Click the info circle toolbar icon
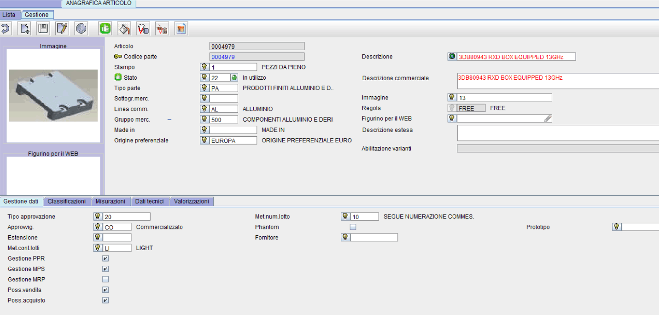Screen dimensions: 659x315 [x=81, y=29]
